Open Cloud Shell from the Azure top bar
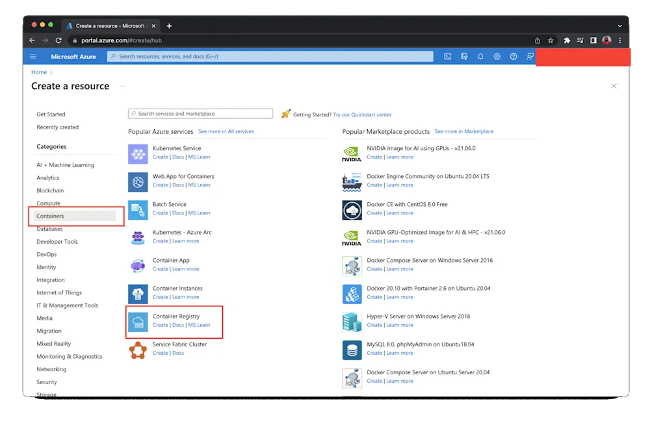 click(x=447, y=57)
